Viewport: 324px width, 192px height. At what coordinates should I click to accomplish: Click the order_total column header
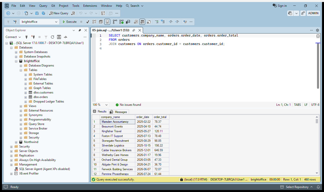coord(161,117)
